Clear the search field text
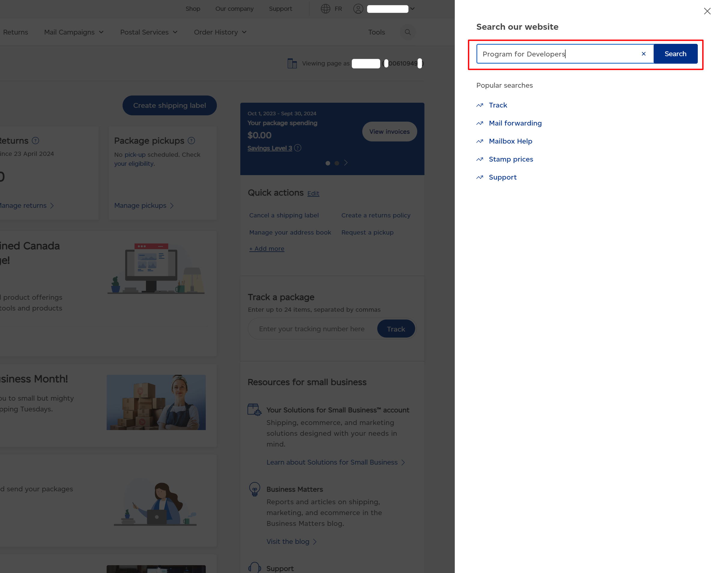Viewport: 717px width, 573px height. (x=643, y=54)
